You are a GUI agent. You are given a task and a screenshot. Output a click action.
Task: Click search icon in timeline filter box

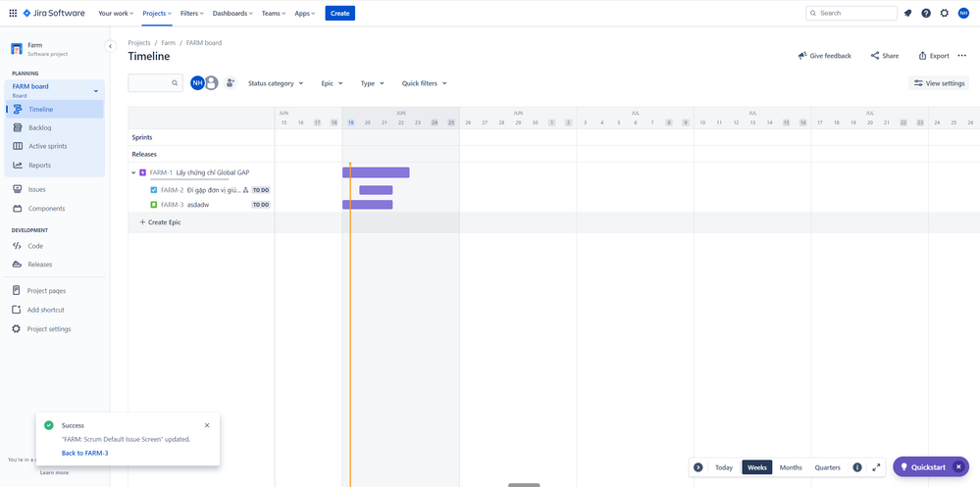[175, 83]
